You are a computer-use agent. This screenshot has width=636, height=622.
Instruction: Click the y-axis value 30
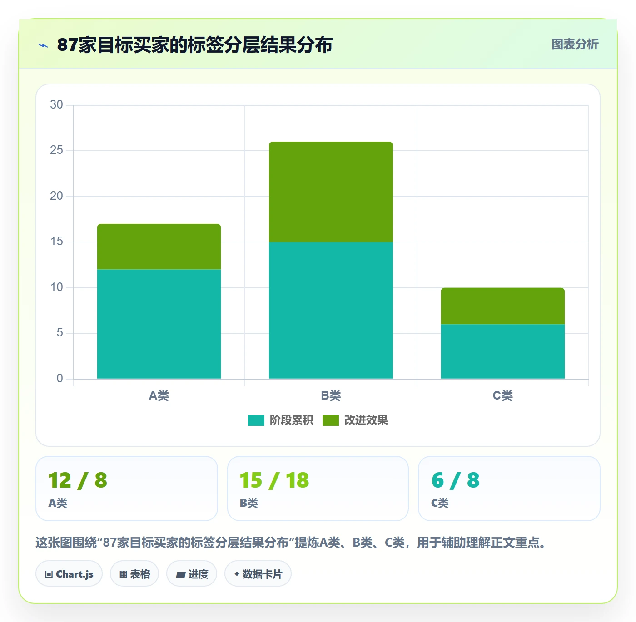click(56, 104)
